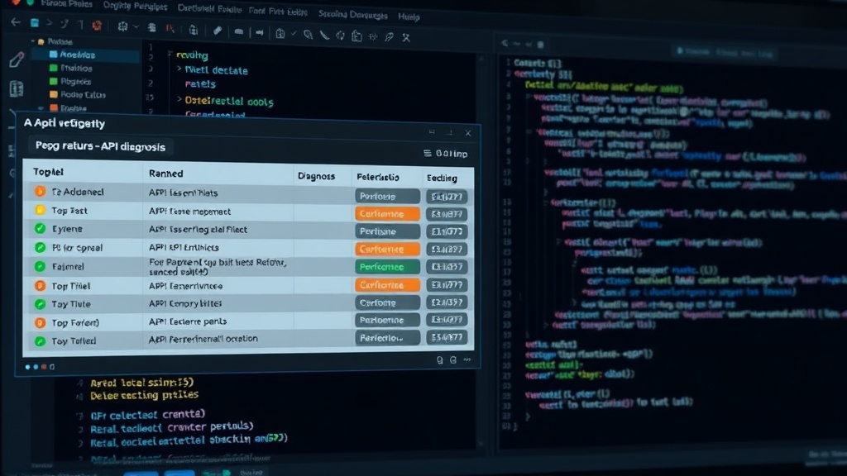The width and height of the screenshot is (847, 476).
Task: Expand the Dsteirectiel oools code fold
Action: [x=179, y=99]
